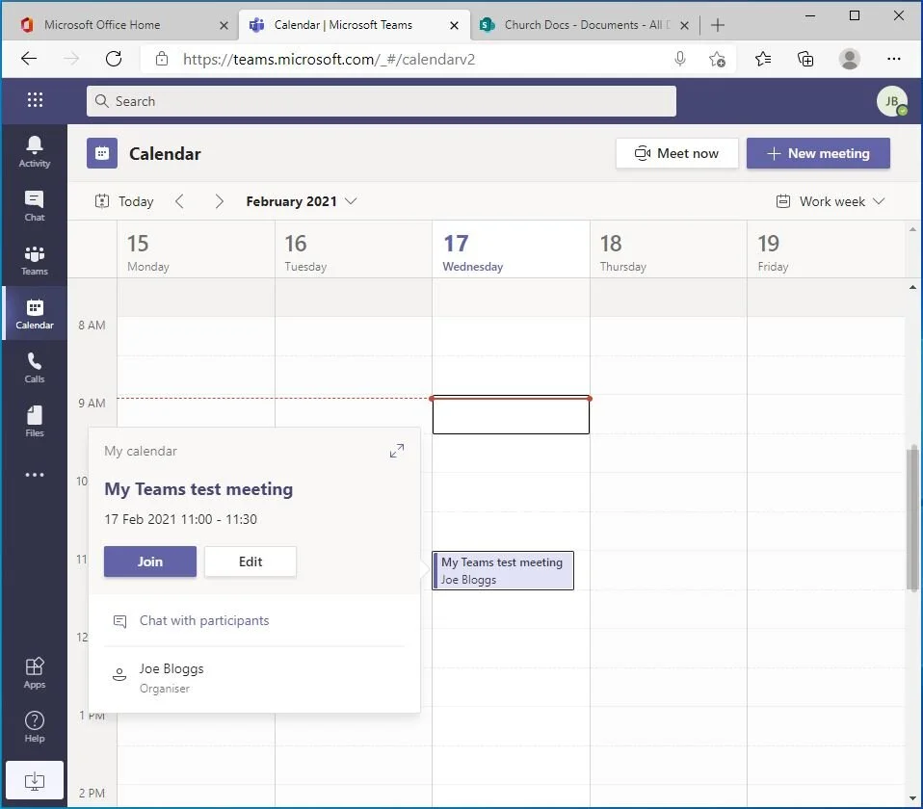Image resolution: width=923 pixels, height=809 pixels.
Task: Open the Activity bell in Teams sidebar
Action: [34, 152]
